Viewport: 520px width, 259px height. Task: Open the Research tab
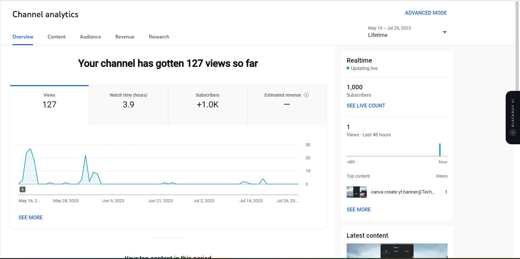click(x=159, y=37)
